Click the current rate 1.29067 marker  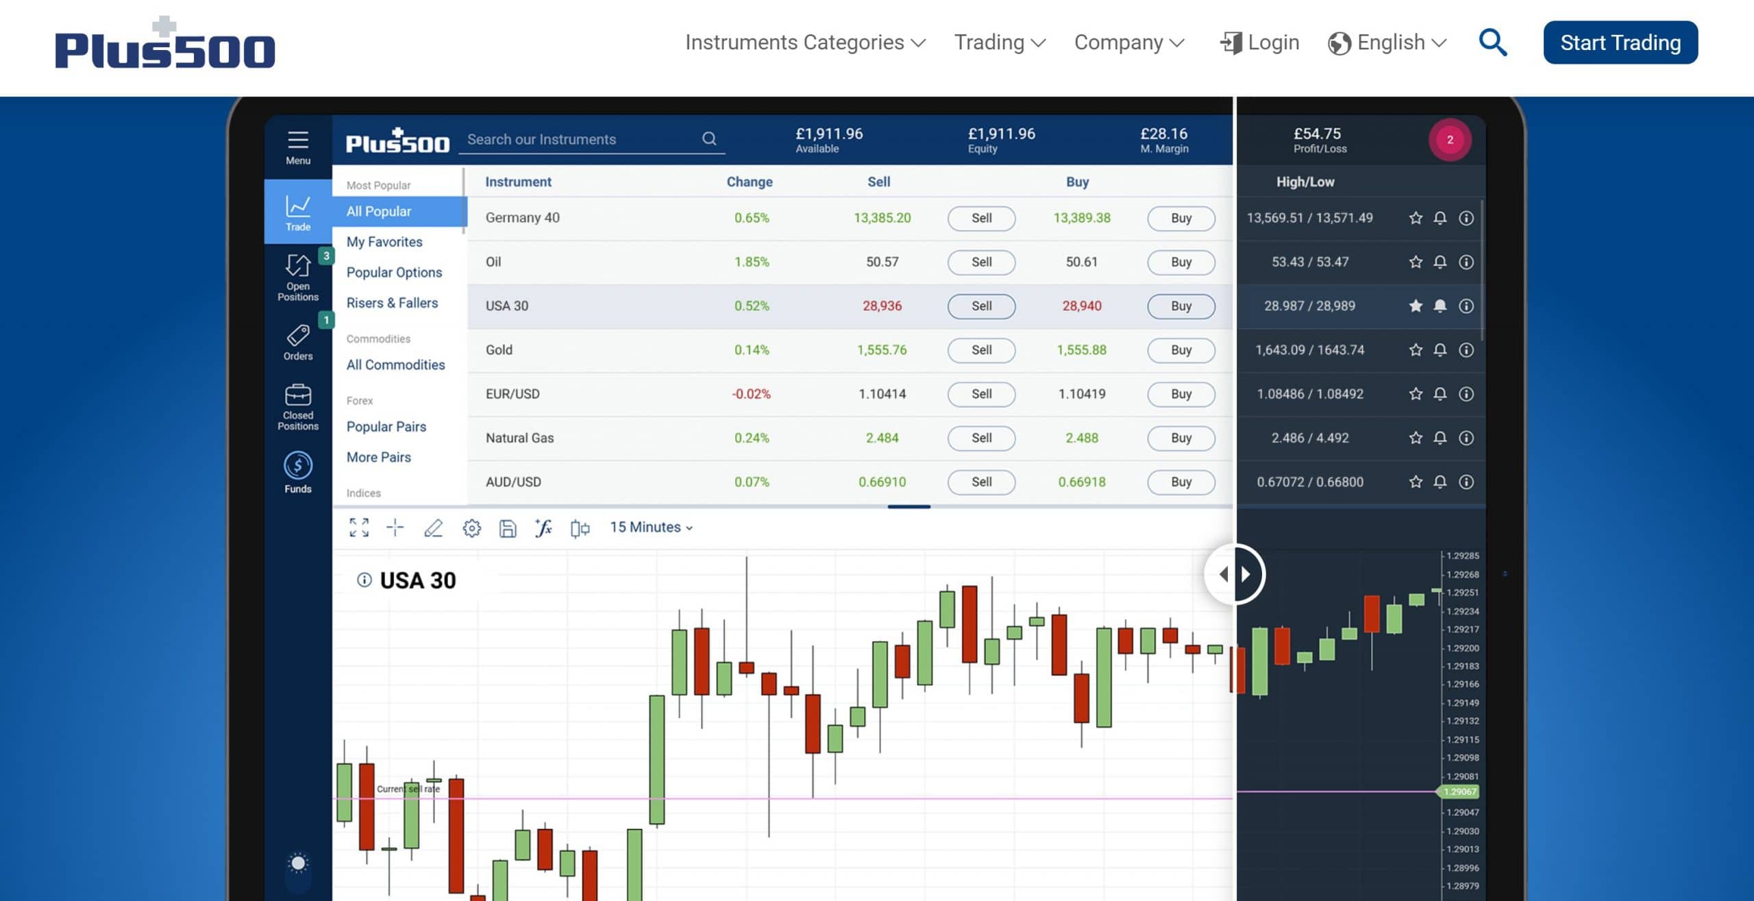pos(1459,791)
